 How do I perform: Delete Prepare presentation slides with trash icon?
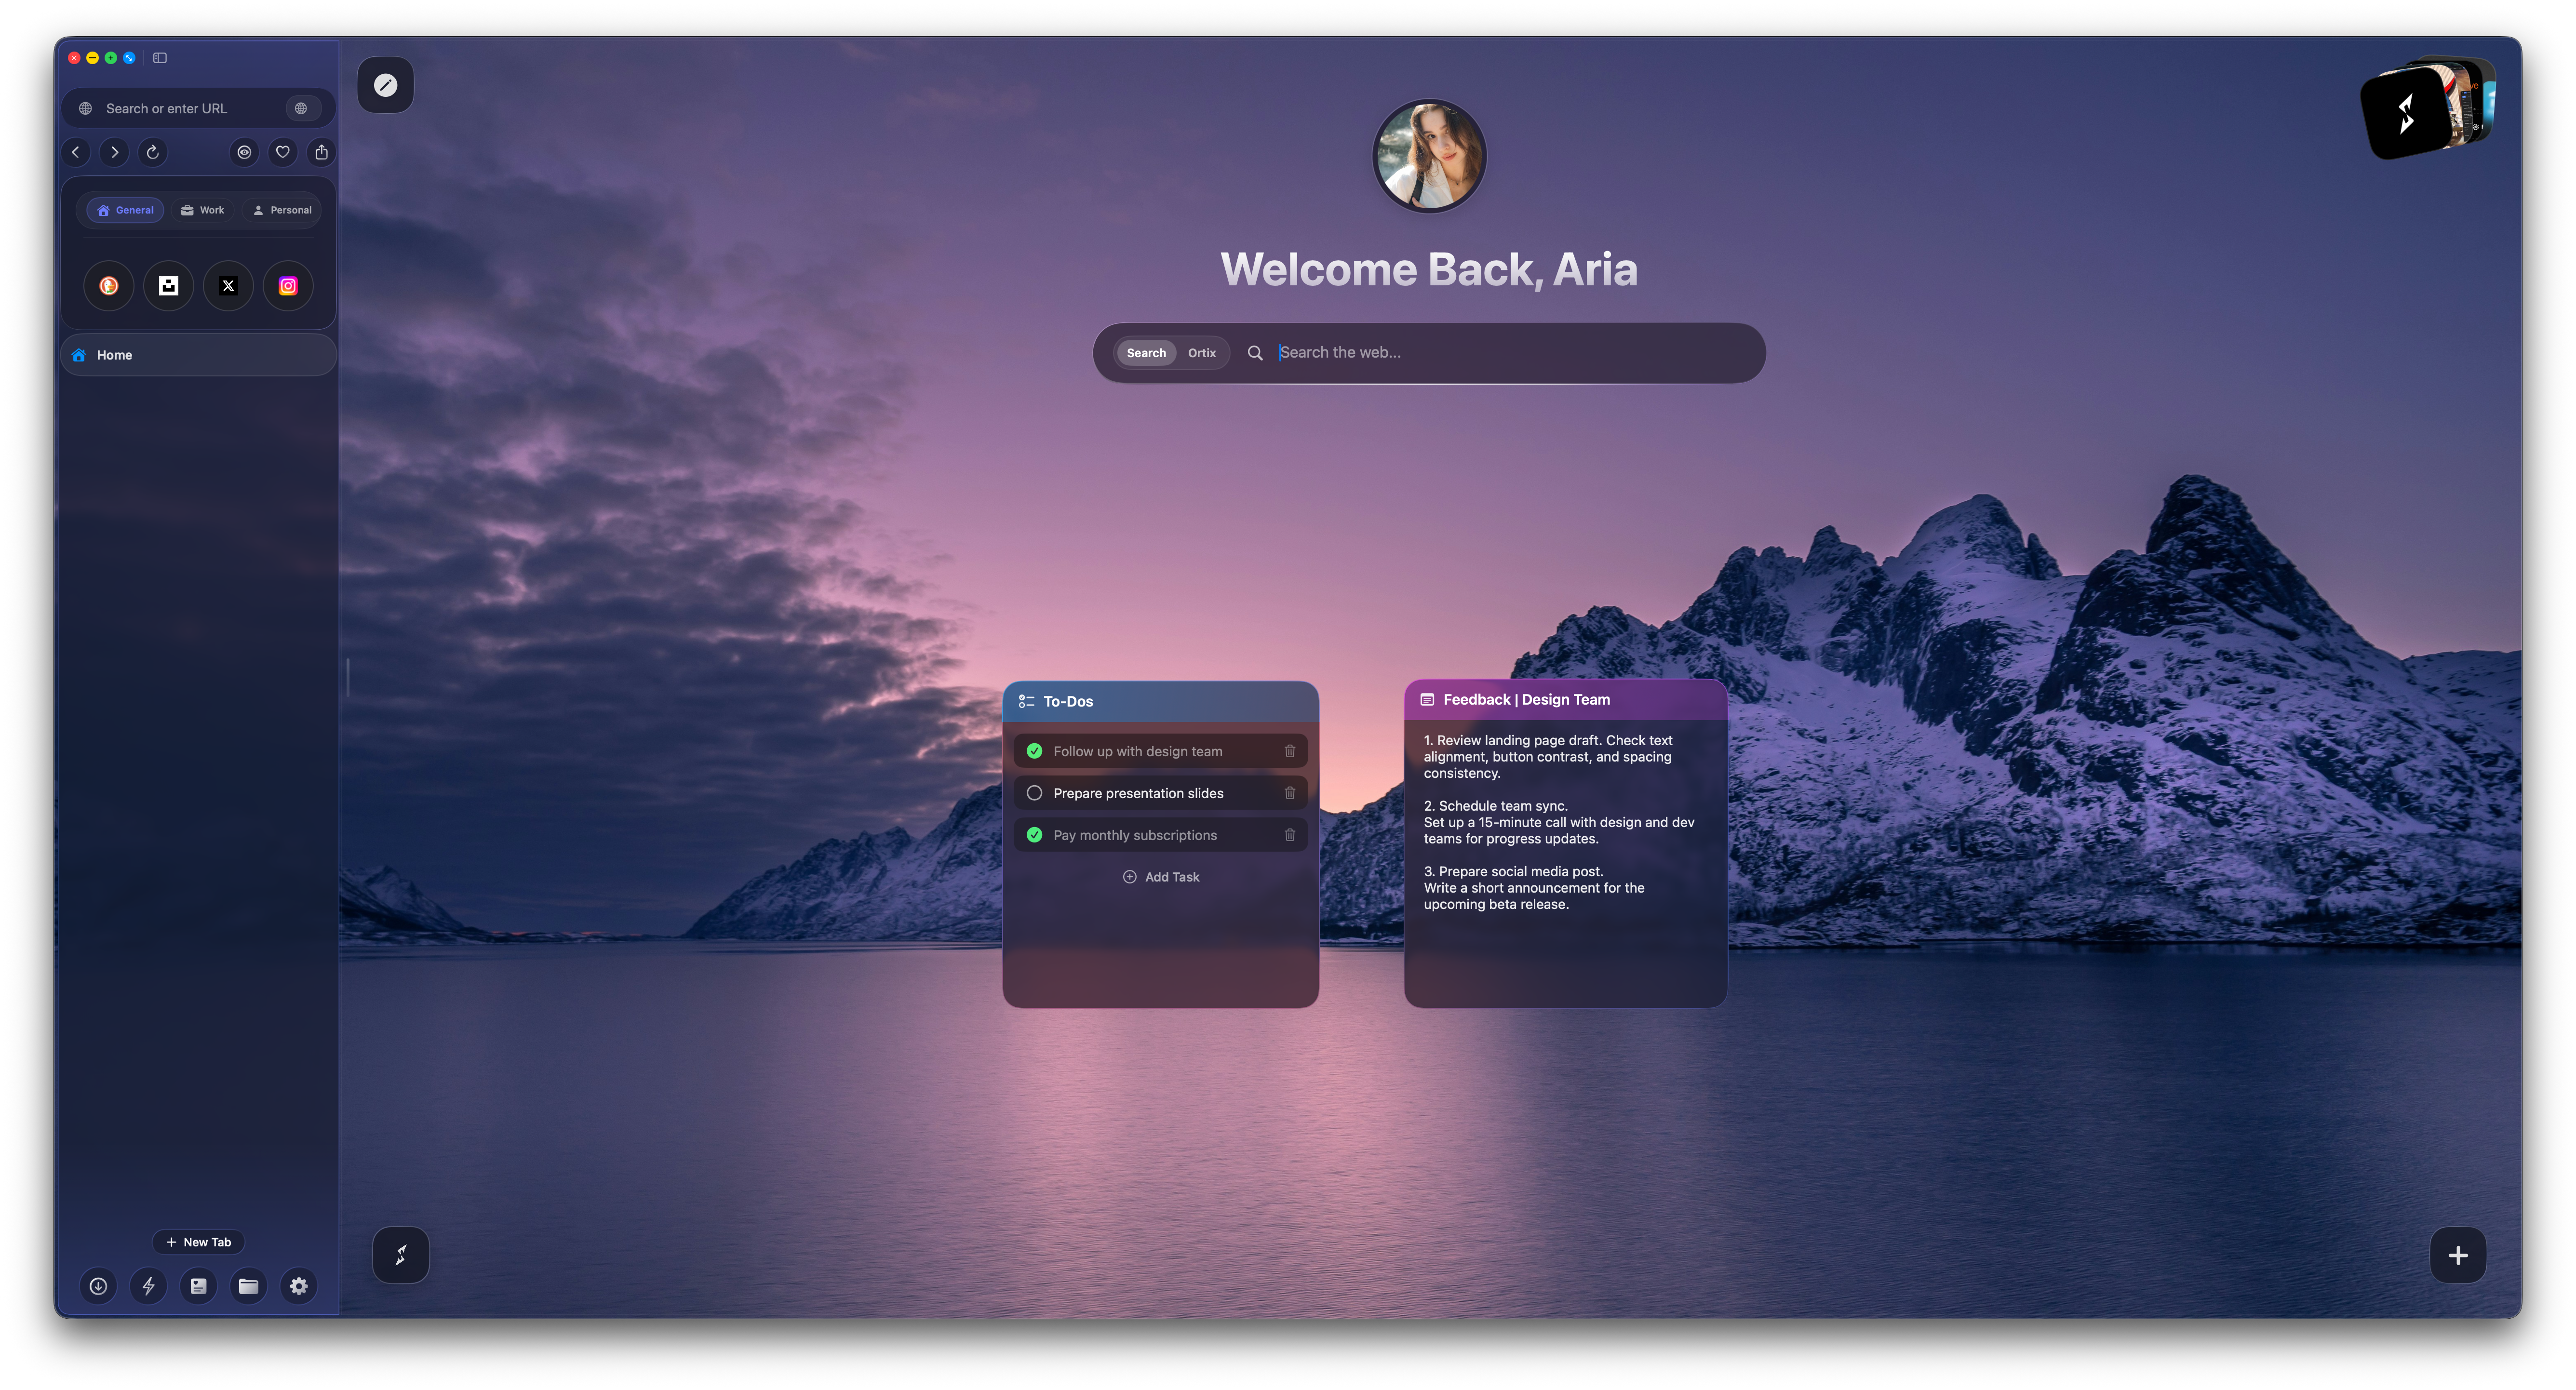click(1290, 792)
